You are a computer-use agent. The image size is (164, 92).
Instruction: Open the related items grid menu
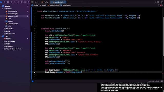[32, 2]
